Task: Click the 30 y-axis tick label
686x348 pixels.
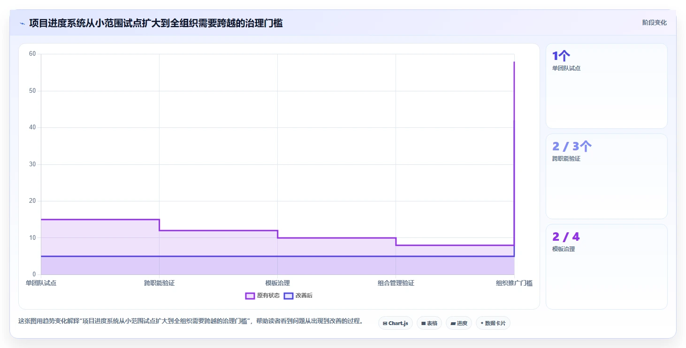Action: tap(32, 164)
